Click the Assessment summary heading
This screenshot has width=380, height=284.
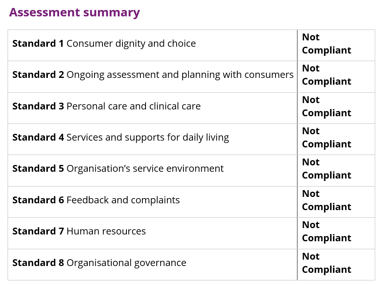click(x=75, y=12)
